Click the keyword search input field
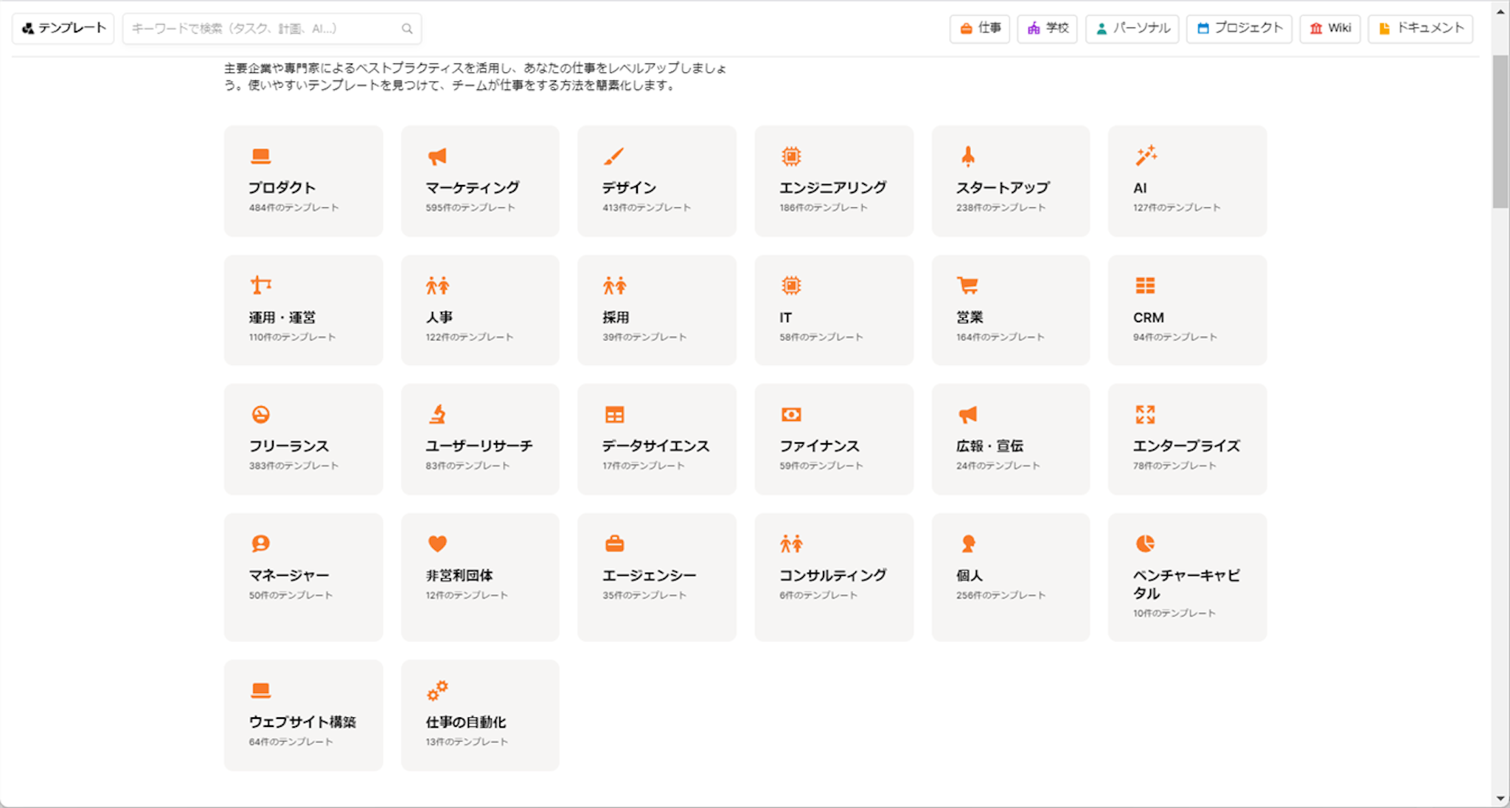This screenshot has height=808, width=1510. 262,29
